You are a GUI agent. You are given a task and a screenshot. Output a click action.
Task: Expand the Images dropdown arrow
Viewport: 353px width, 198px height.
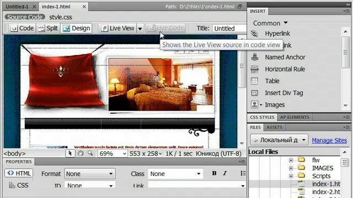pyautogui.click(x=261, y=105)
